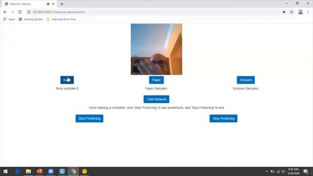The image size is (313, 176).
Task: Minimize the Chrome window
Action: pos(287,3)
